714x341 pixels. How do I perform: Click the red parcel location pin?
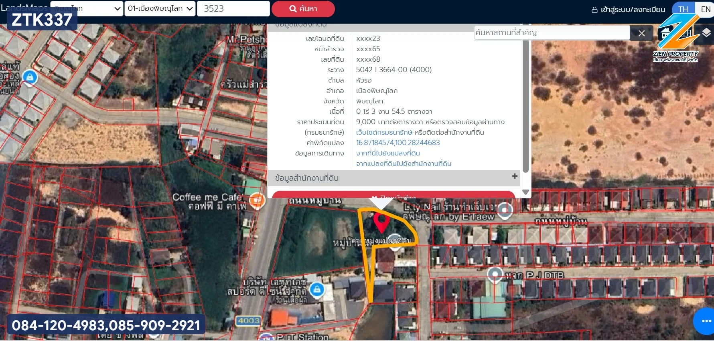(381, 223)
